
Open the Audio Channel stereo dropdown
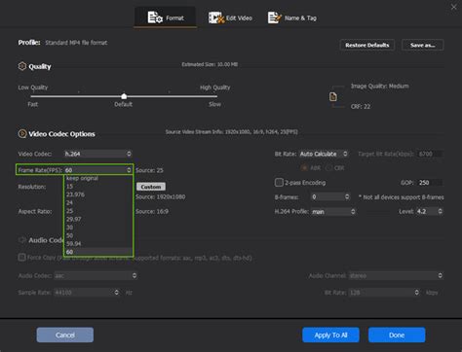(x=396, y=275)
